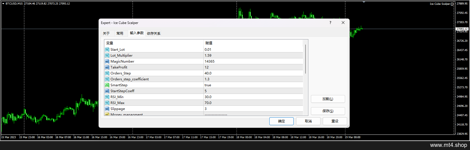Click the parameters list vertical scrollbar
Viewport: 470px width, 150px height.
[x=306, y=59]
